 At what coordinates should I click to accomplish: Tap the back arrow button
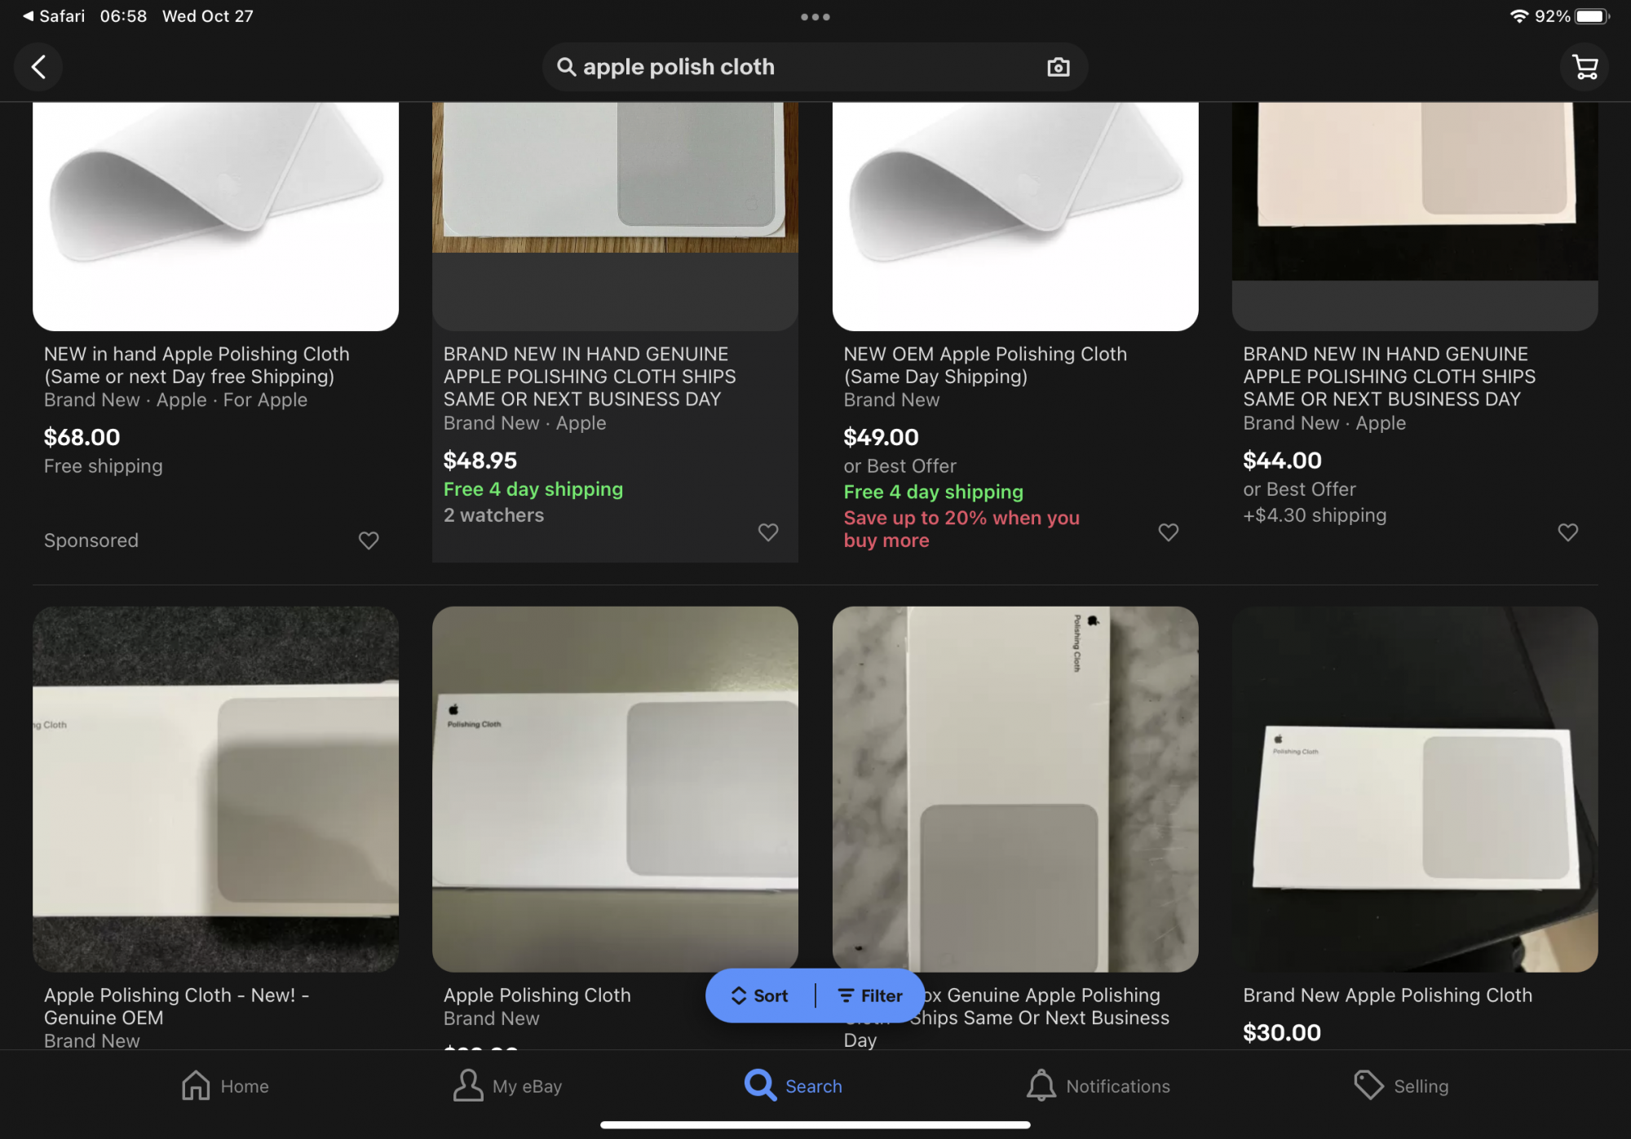coord(38,67)
